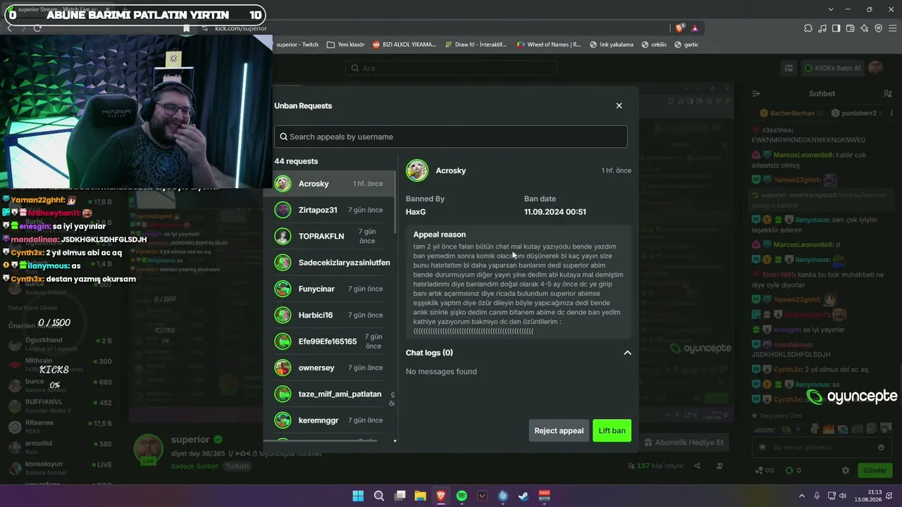902x507 pixels.
Task: Open File Explorer from taskbar
Action: click(x=420, y=496)
